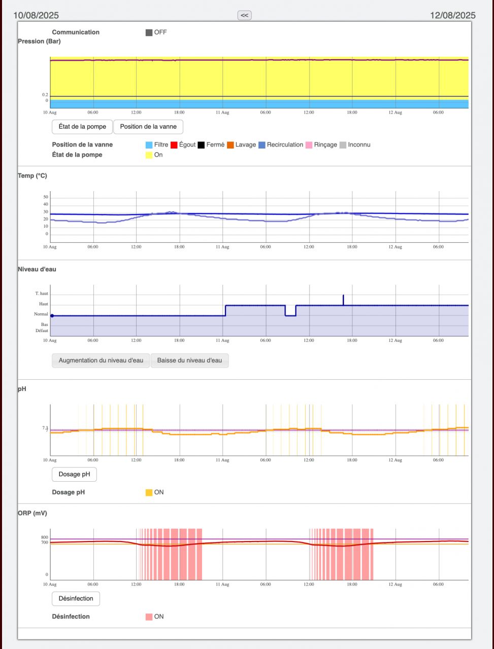This screenshot has width=494, height=649.
Task: Click the "Position de la vanne" legend row label
Action: click(x=82, y=145)
